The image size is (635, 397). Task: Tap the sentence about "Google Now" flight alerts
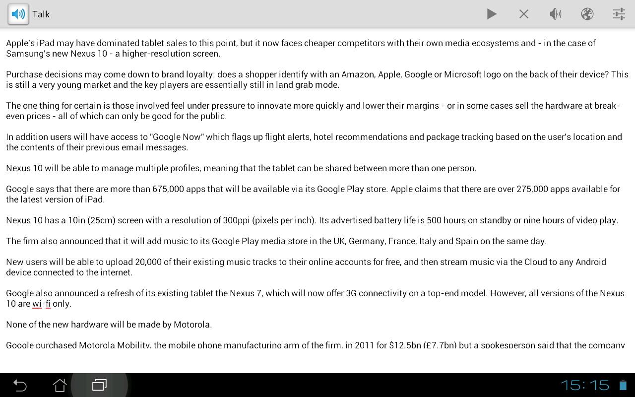coord(314,142)
